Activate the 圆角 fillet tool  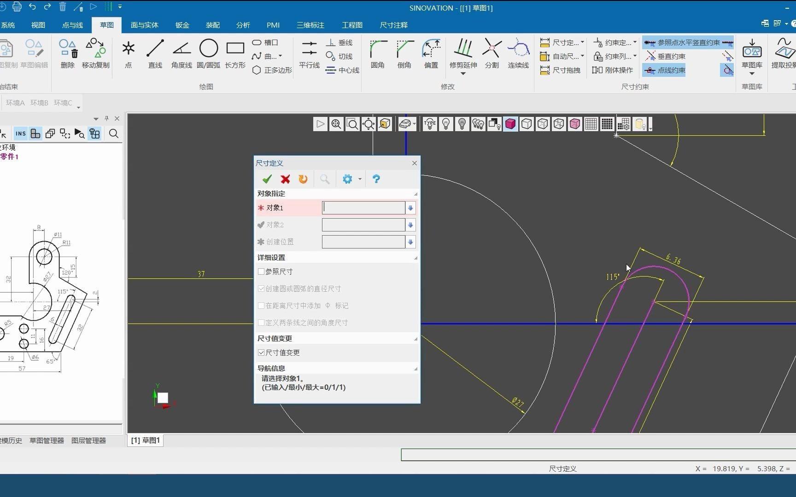(x=378, y=53)
